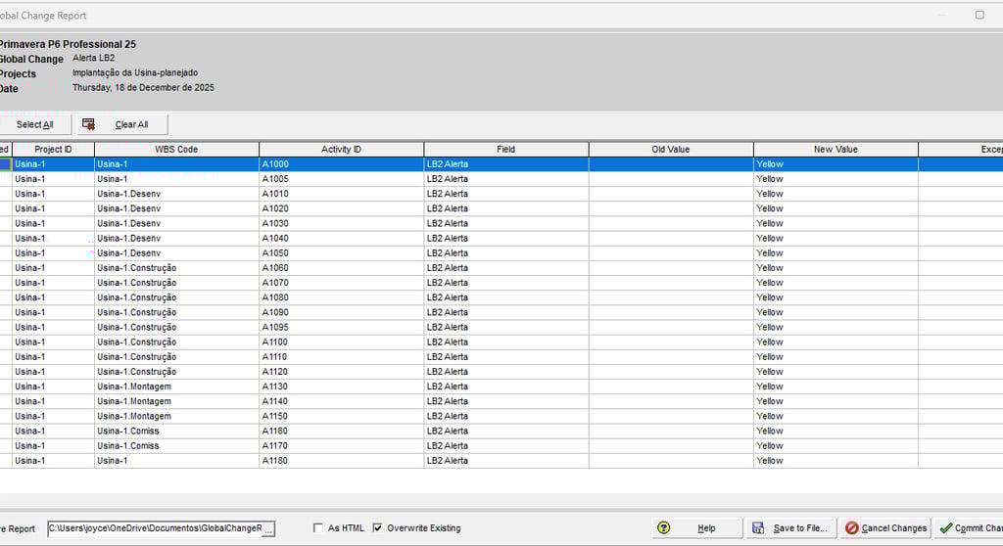Image resolution: width=1003 pixels, height=546 pixels.
Task: Click LB2 Alerta field in row A1170
Action: pos(506,445)
